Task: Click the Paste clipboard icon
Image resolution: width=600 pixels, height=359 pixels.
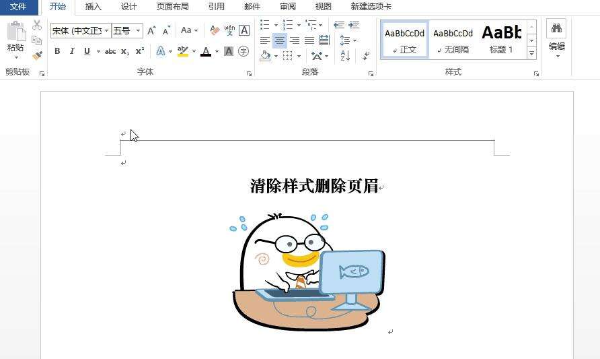Action: tap(15, 32)
